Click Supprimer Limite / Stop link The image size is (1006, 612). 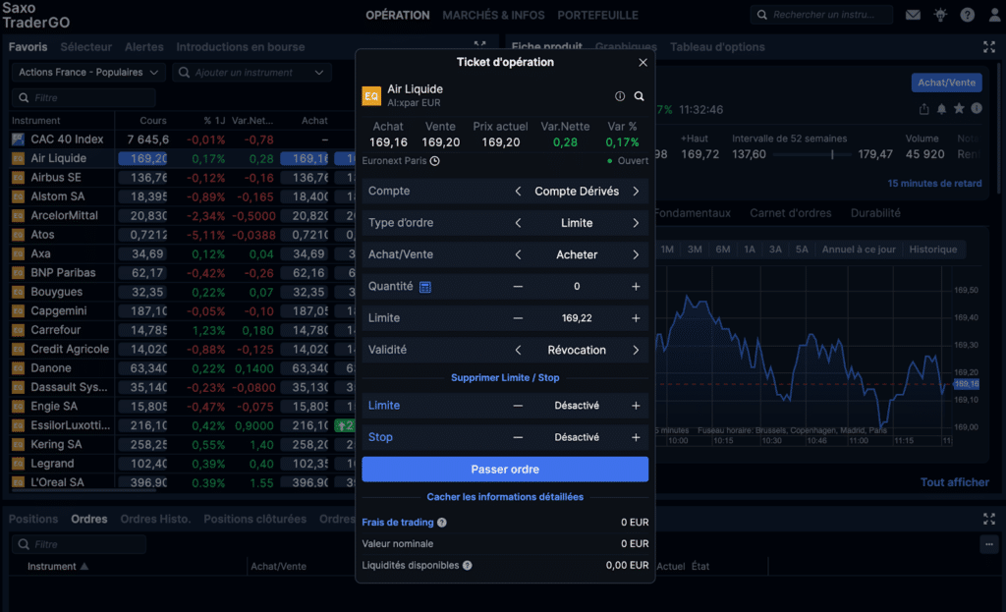click(x=505, y=378)
